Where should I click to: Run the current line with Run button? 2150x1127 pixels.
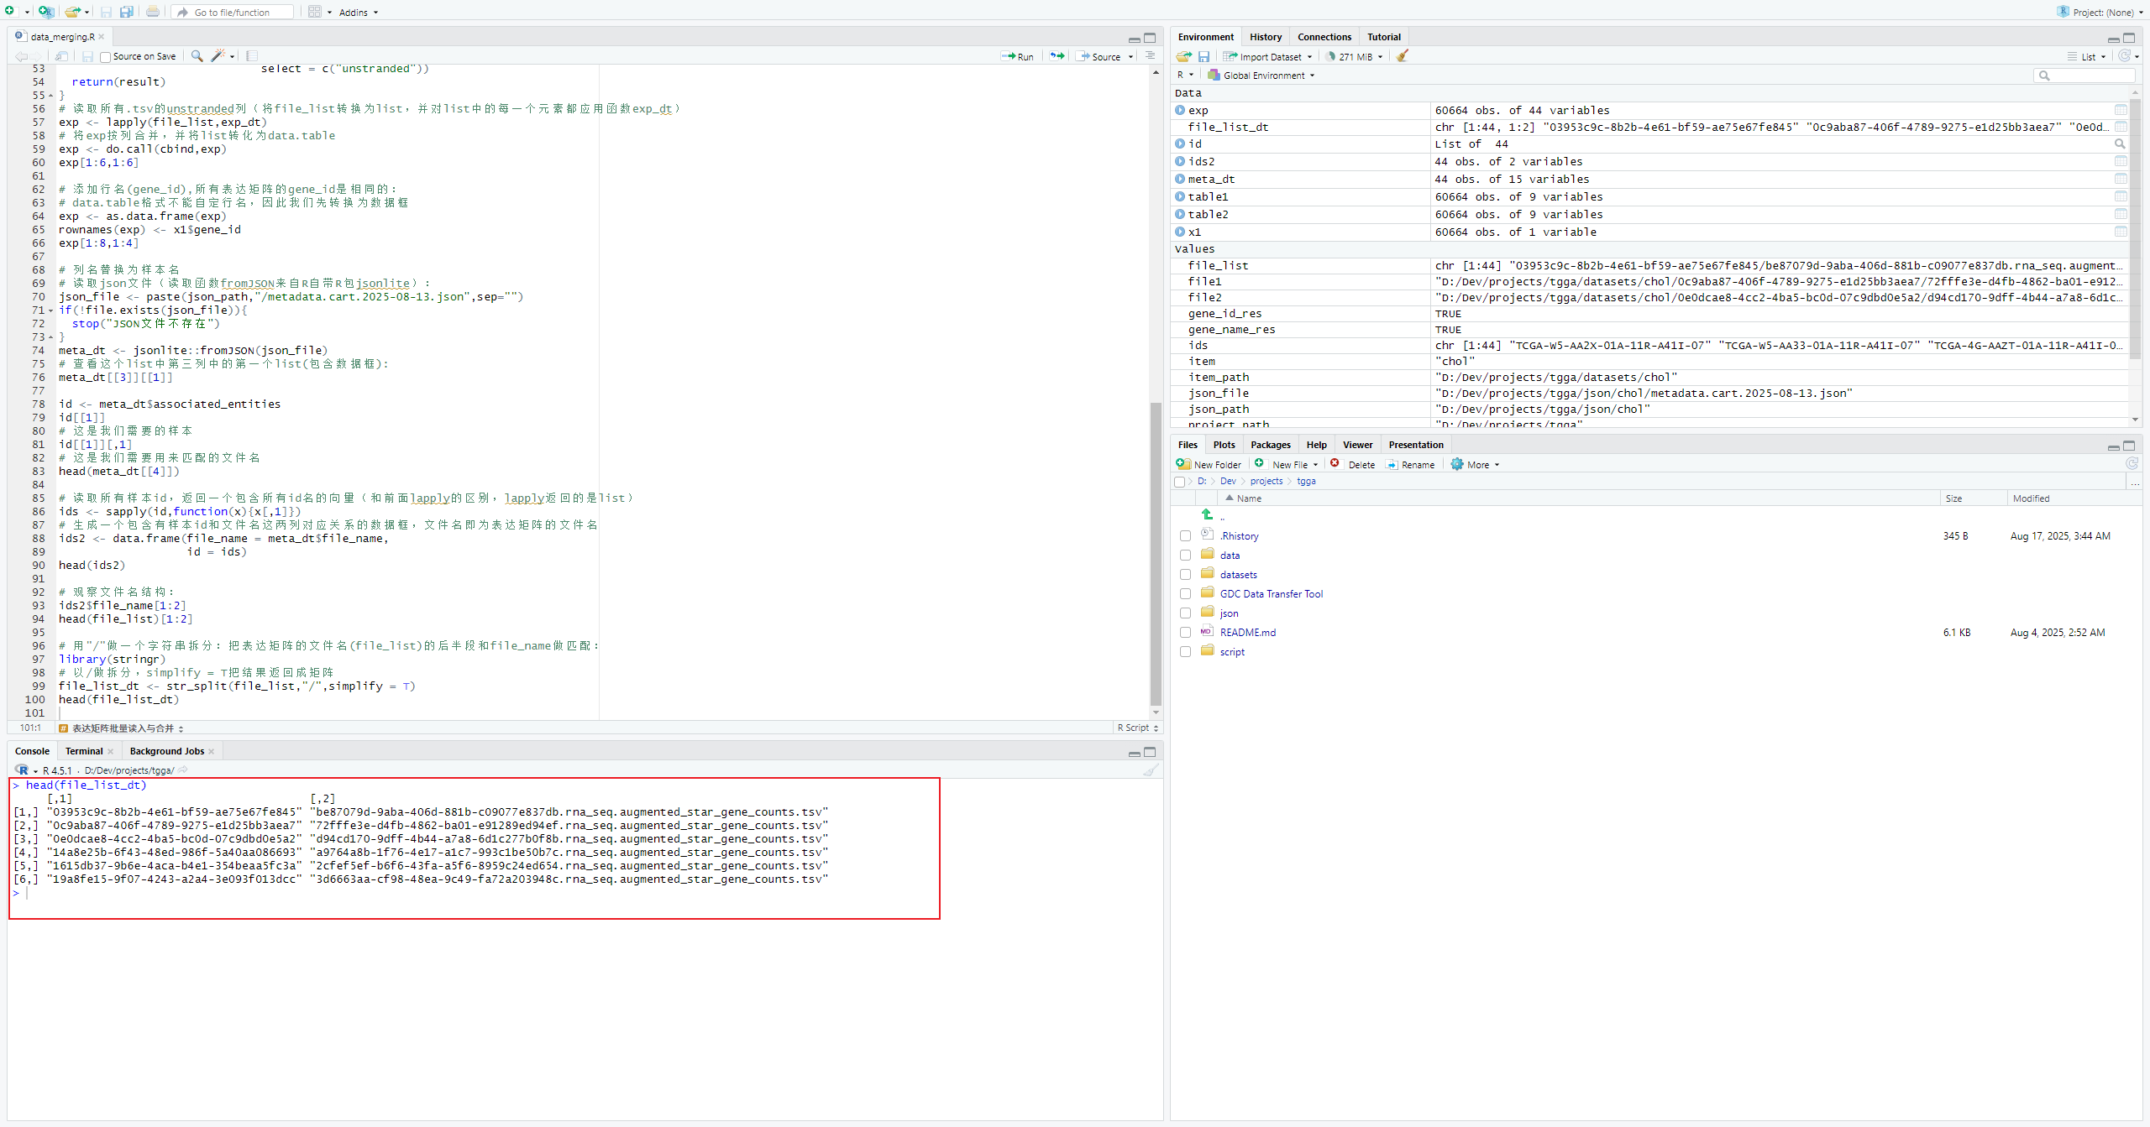coord(1017,56)
